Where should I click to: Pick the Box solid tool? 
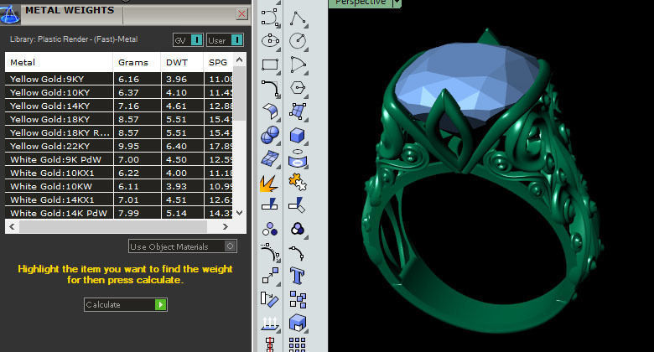[298, 136]
